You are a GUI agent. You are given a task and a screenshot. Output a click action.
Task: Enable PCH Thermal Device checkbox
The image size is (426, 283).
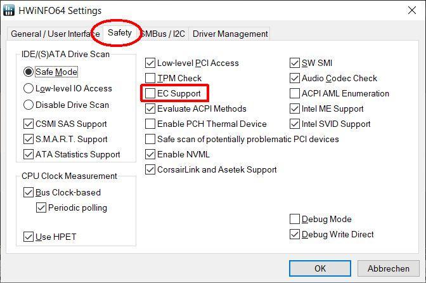point(150,124)
